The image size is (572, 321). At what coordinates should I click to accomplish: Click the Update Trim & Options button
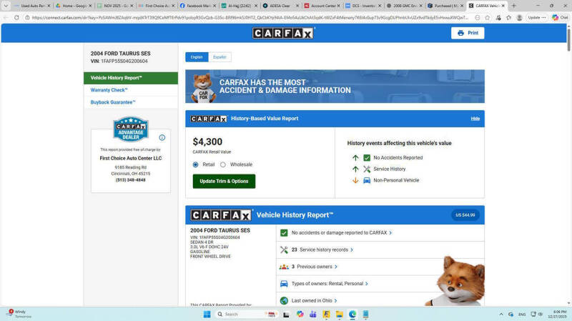coord(224,182)
